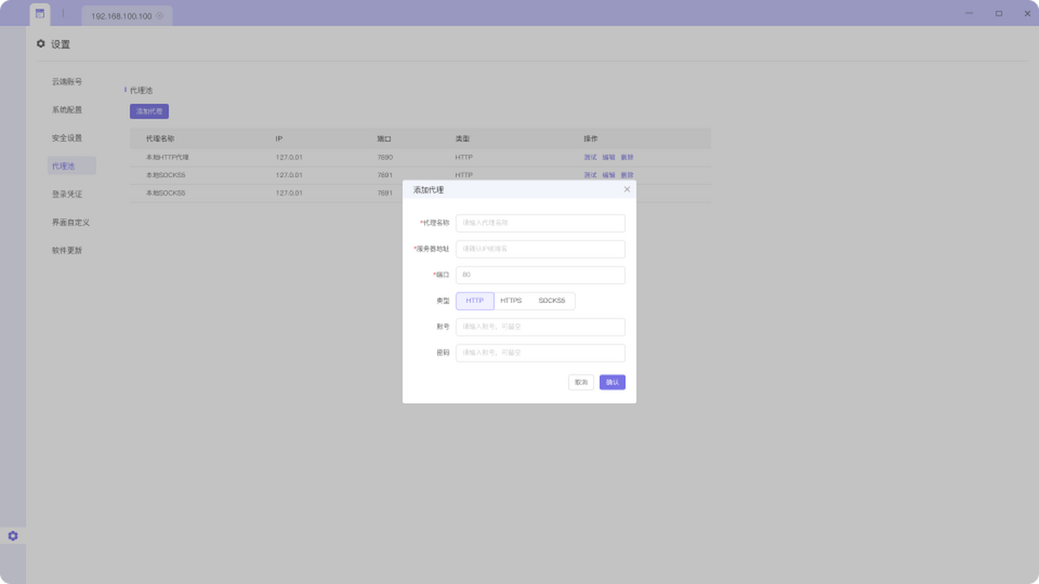Viewport: 1039px width, 584px height.
Task: Click 测试 link for 本地HTTP代理 row
Action: (590, 157)
